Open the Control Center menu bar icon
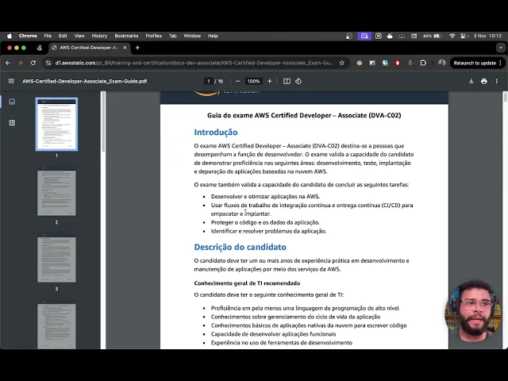Viewport: 508px width, 381px height. pos(464,36)
